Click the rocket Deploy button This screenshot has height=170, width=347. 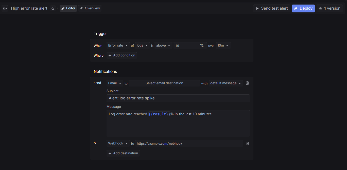(x=303, y=8)
